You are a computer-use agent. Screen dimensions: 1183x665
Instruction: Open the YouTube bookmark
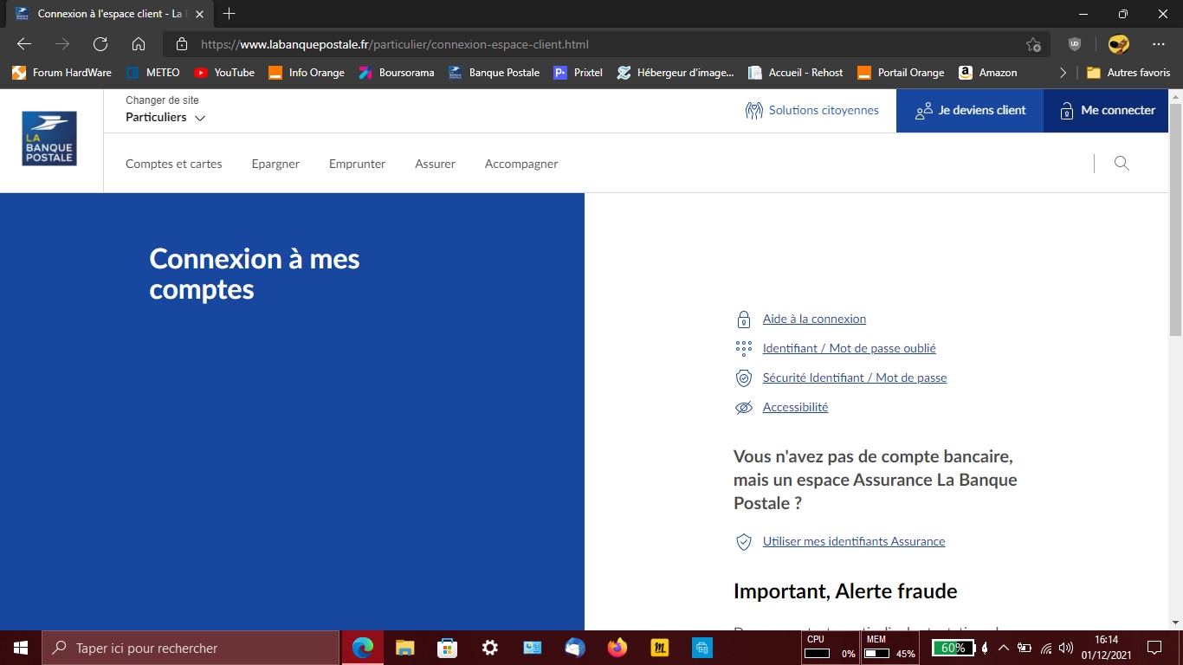224,73
